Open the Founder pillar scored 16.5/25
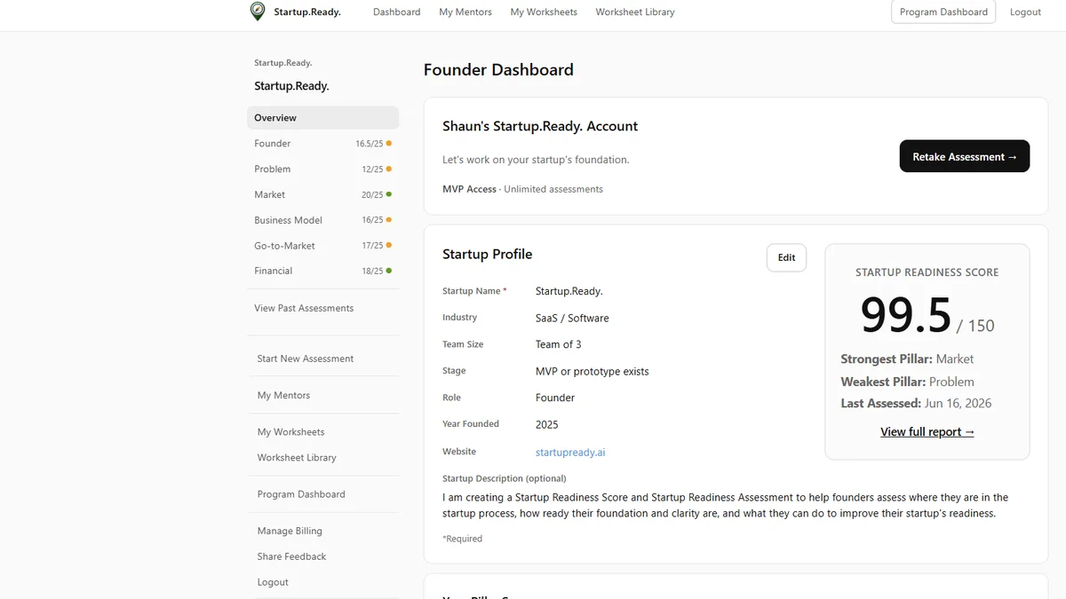The height and width of the screenshot is (599, 1066). tap(323, 143)
